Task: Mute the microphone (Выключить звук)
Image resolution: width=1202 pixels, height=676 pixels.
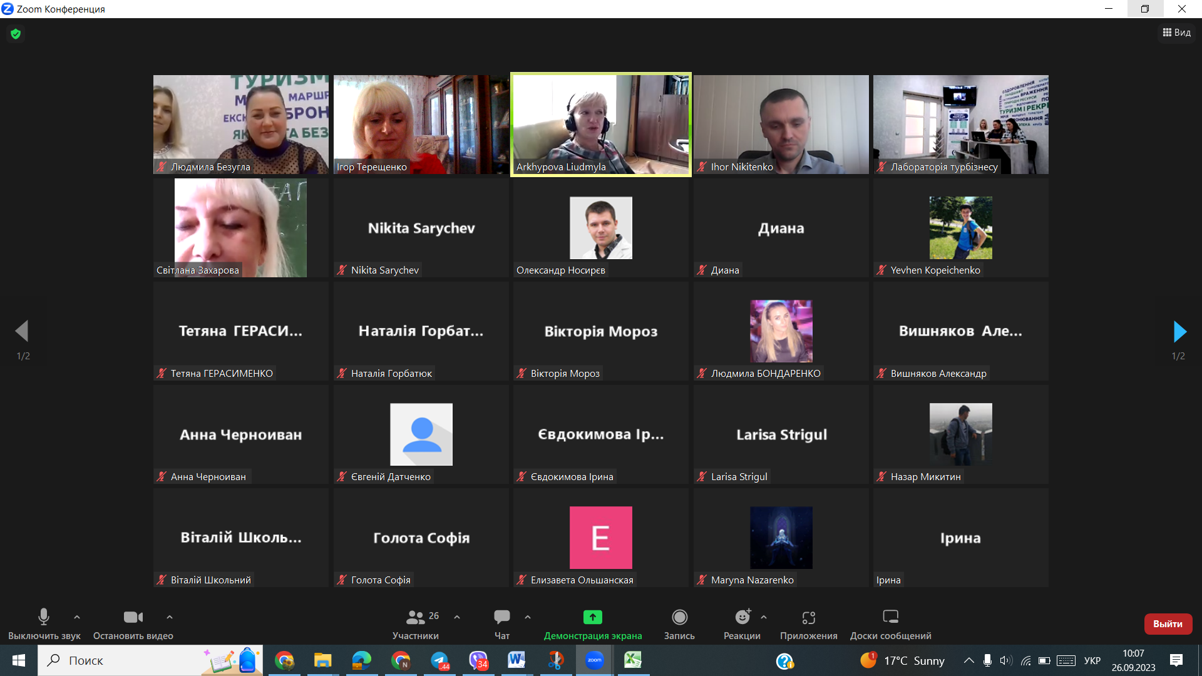Action: (x=44, y=617)
